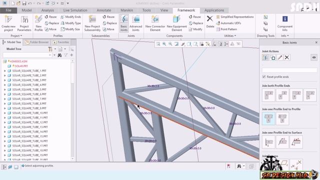Click Modify in Components group

click(195, 29)
